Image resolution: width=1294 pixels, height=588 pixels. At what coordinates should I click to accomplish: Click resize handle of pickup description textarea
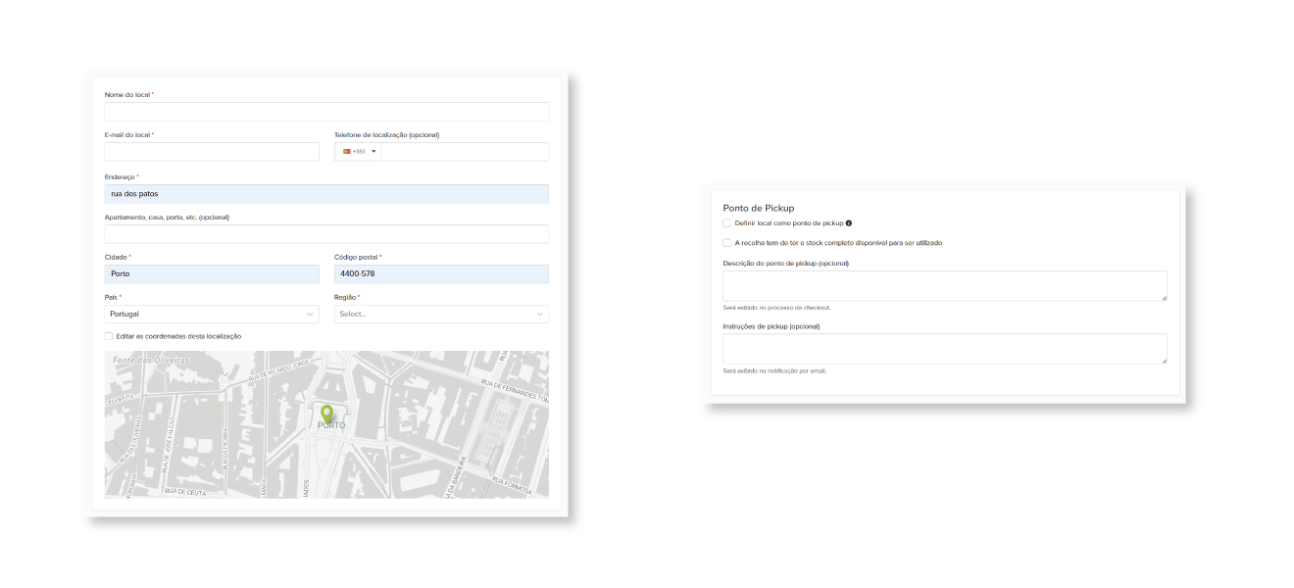pyautogui.click(x=1163, y=297)
